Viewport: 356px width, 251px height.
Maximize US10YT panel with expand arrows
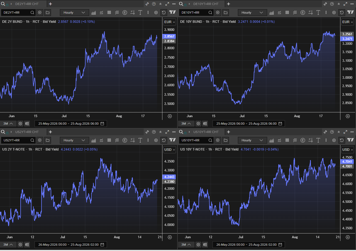(345, 132)
